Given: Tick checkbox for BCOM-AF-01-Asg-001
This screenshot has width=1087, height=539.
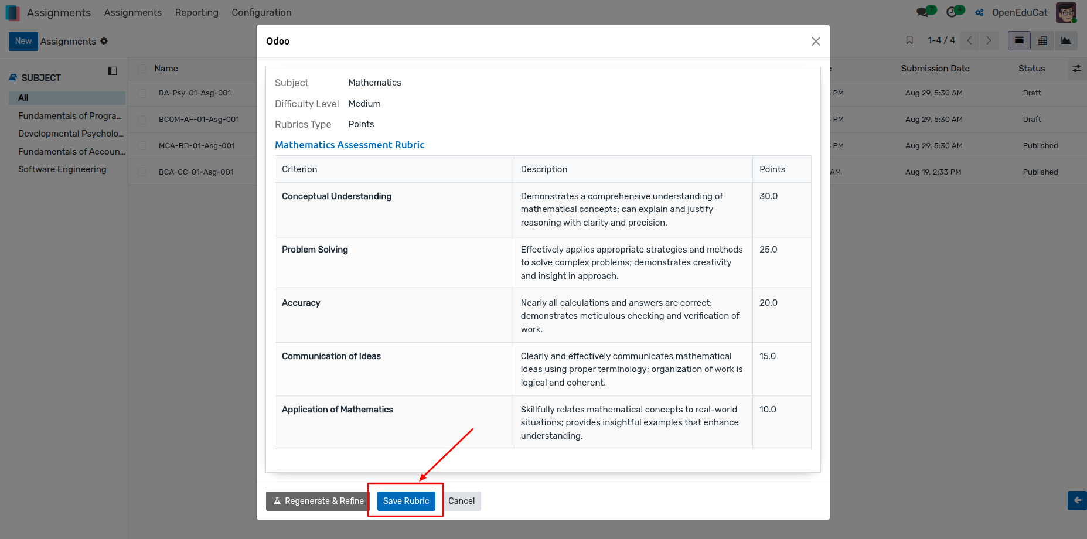Looking at the screenshot, I should click(142, 120).
